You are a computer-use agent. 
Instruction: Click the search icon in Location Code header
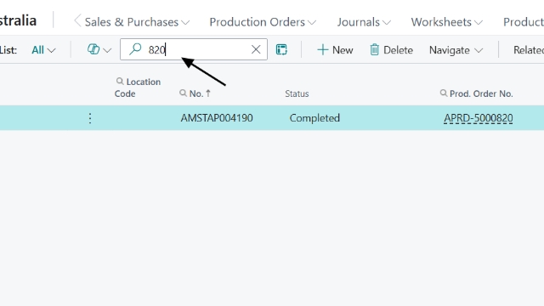(x=120, y=82)
